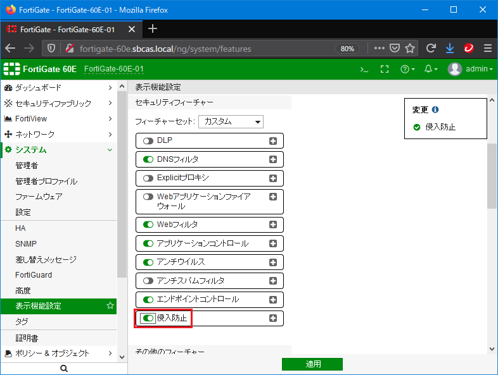Expand DNSフィルタ details plus icon

tap(273, 159)
